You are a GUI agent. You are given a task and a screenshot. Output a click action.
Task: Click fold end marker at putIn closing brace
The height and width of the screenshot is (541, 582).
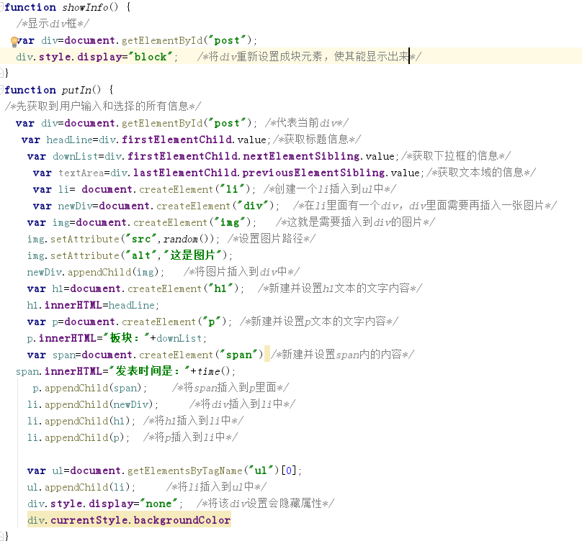click(1, 535)
